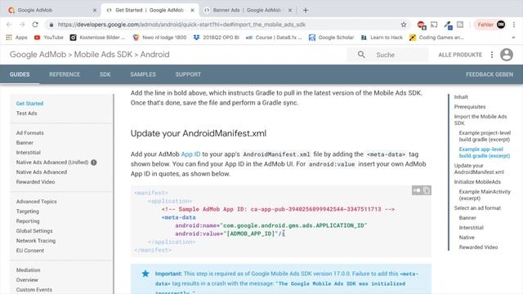Select the SUPPORT tab
This screenshot has height=294, width=523.
point(188,74)
